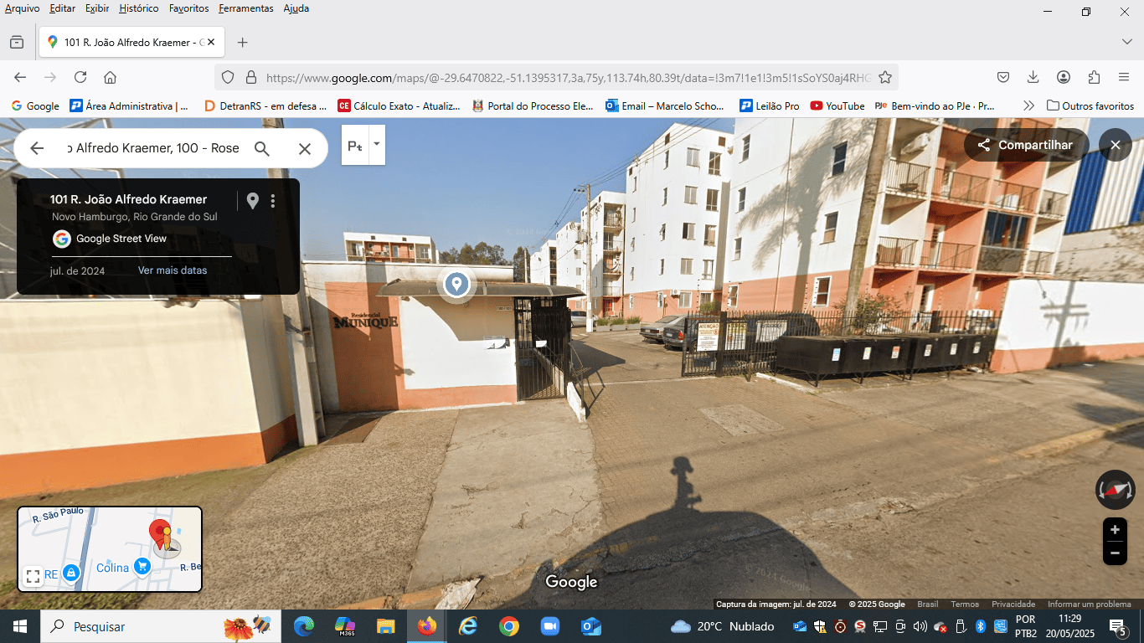Open the volume control in system tray

[x=920, y=626]
